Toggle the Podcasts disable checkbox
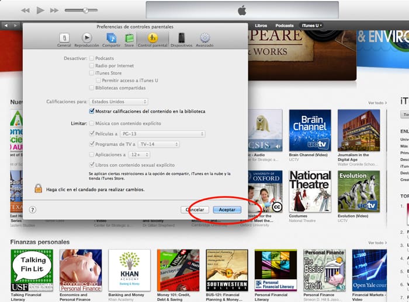 click(x=92, y=58)
